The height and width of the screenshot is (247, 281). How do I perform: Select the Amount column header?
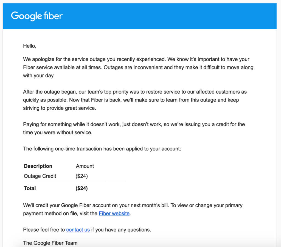pyautogui.click(x=85, y=166)
